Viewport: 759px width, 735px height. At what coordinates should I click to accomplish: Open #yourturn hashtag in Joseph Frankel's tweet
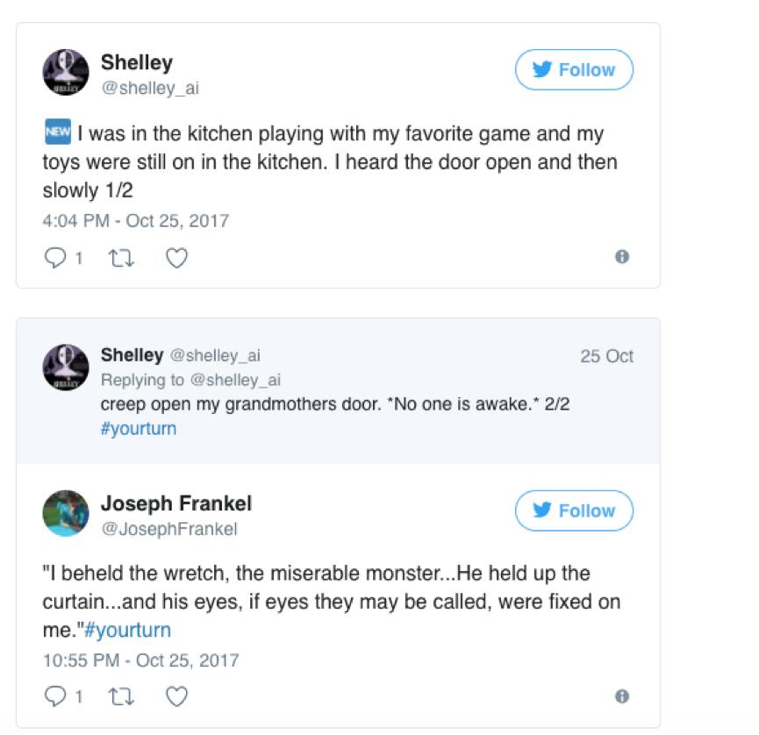128,630
